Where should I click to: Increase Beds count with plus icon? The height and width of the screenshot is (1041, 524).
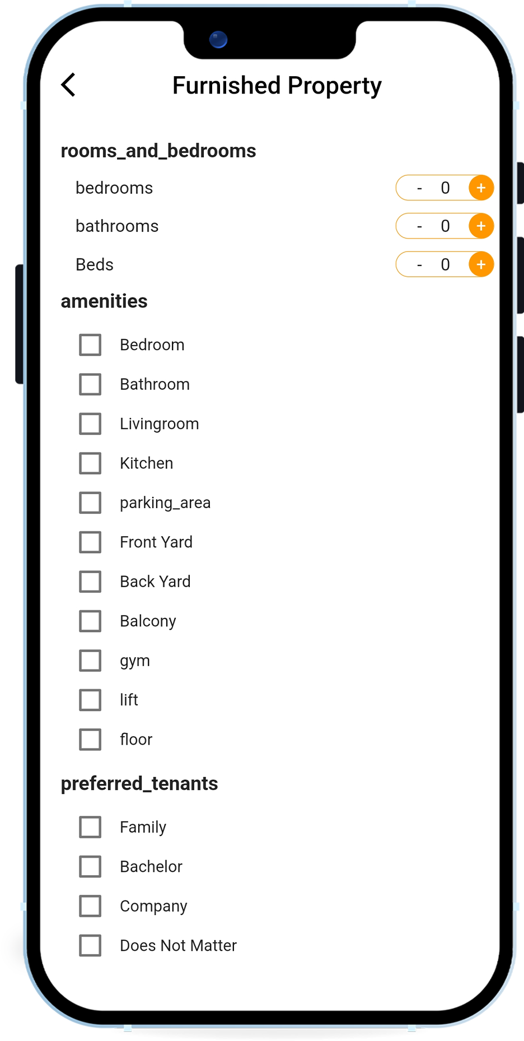[x=481, y=264]
